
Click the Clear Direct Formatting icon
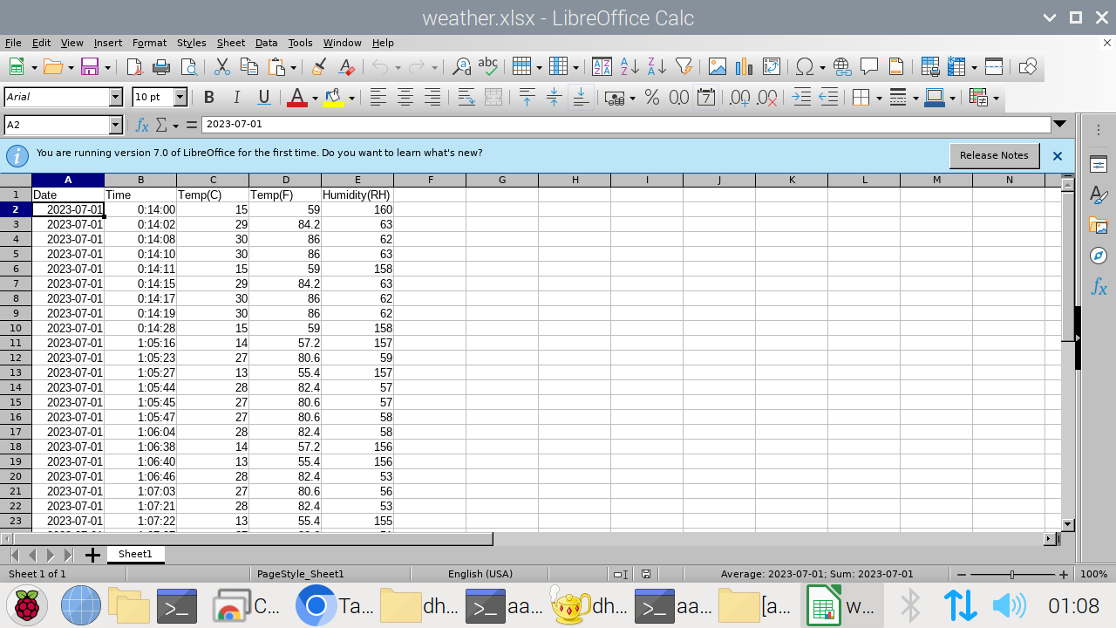[x=346, y=67]
